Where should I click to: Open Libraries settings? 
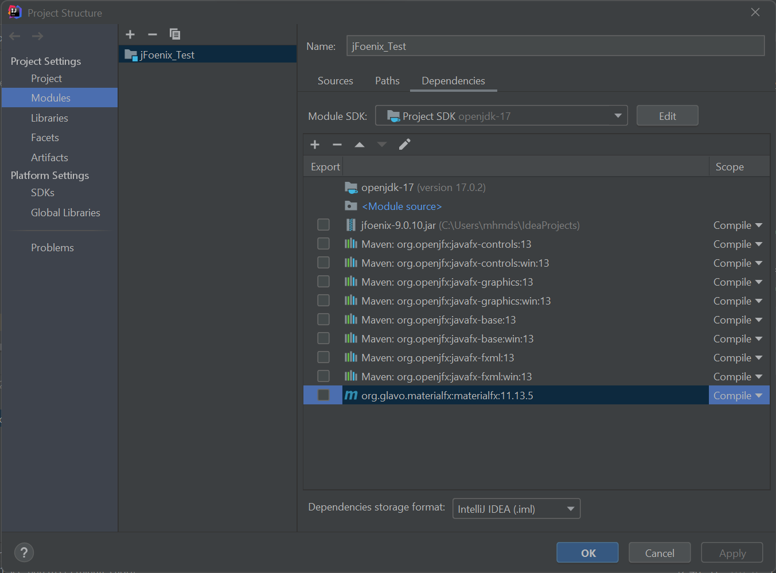coord(49,118)
